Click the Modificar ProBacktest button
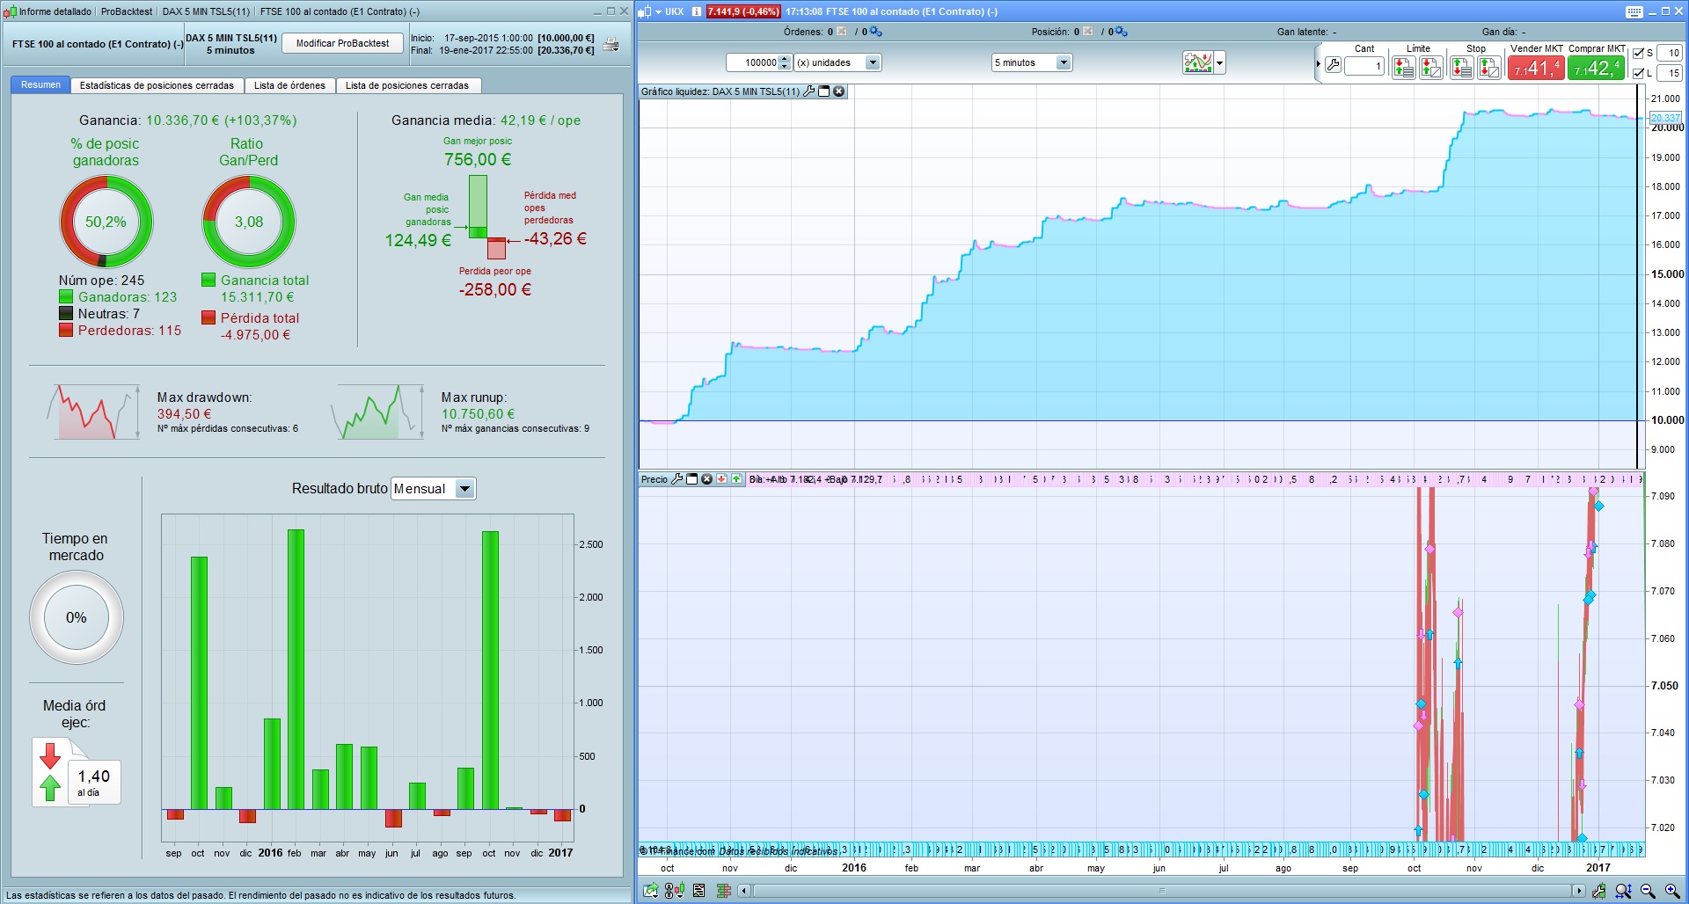 (342, 43)
